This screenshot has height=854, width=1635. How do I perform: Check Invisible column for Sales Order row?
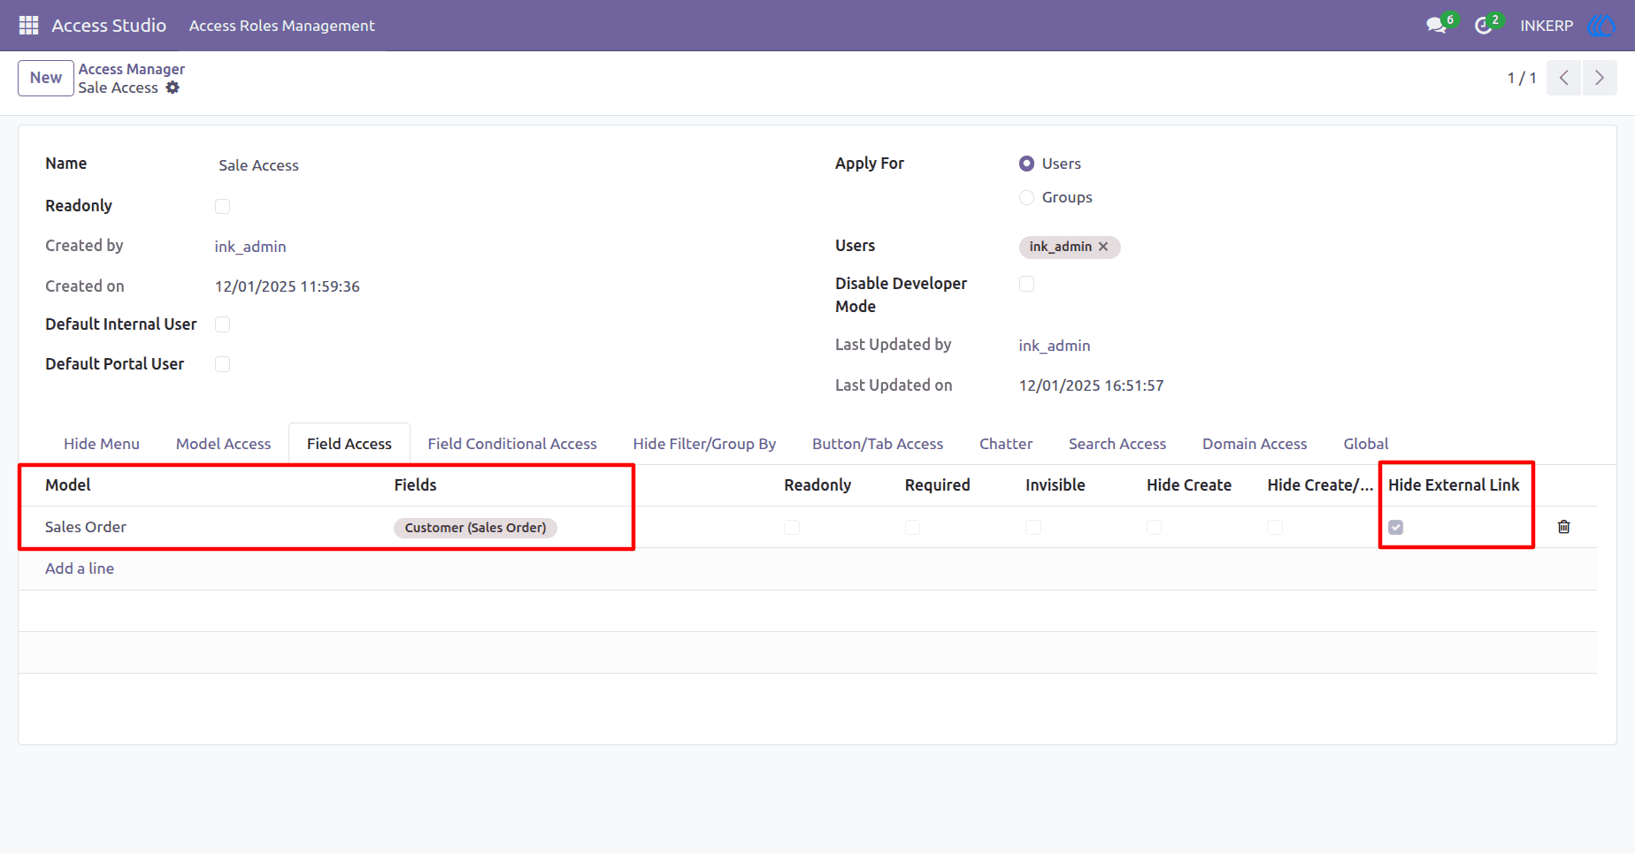pyautogui.click(x=1033, y=527)
